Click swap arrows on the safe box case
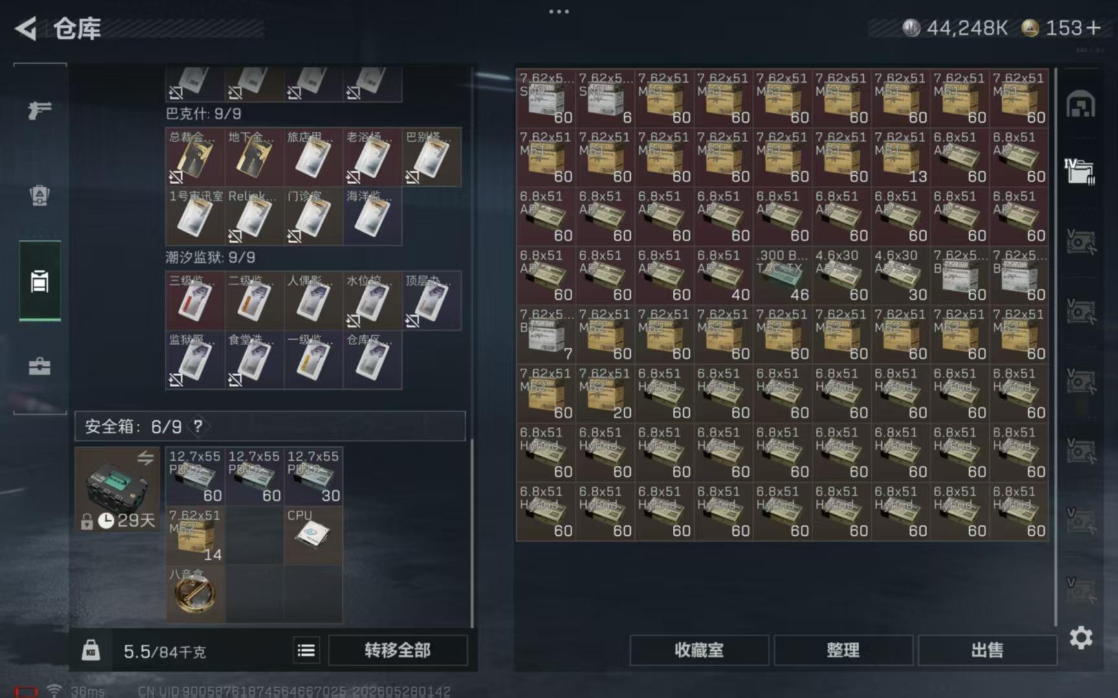The height and width of the screenshot is (698, 1118). [x=146, y=458]
